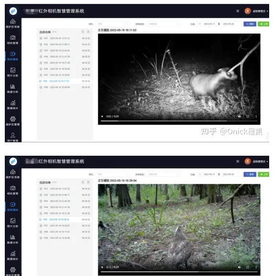273x276 pixels.
Task: Seek on the eagle video progress bar
Action: pos(179,272)
